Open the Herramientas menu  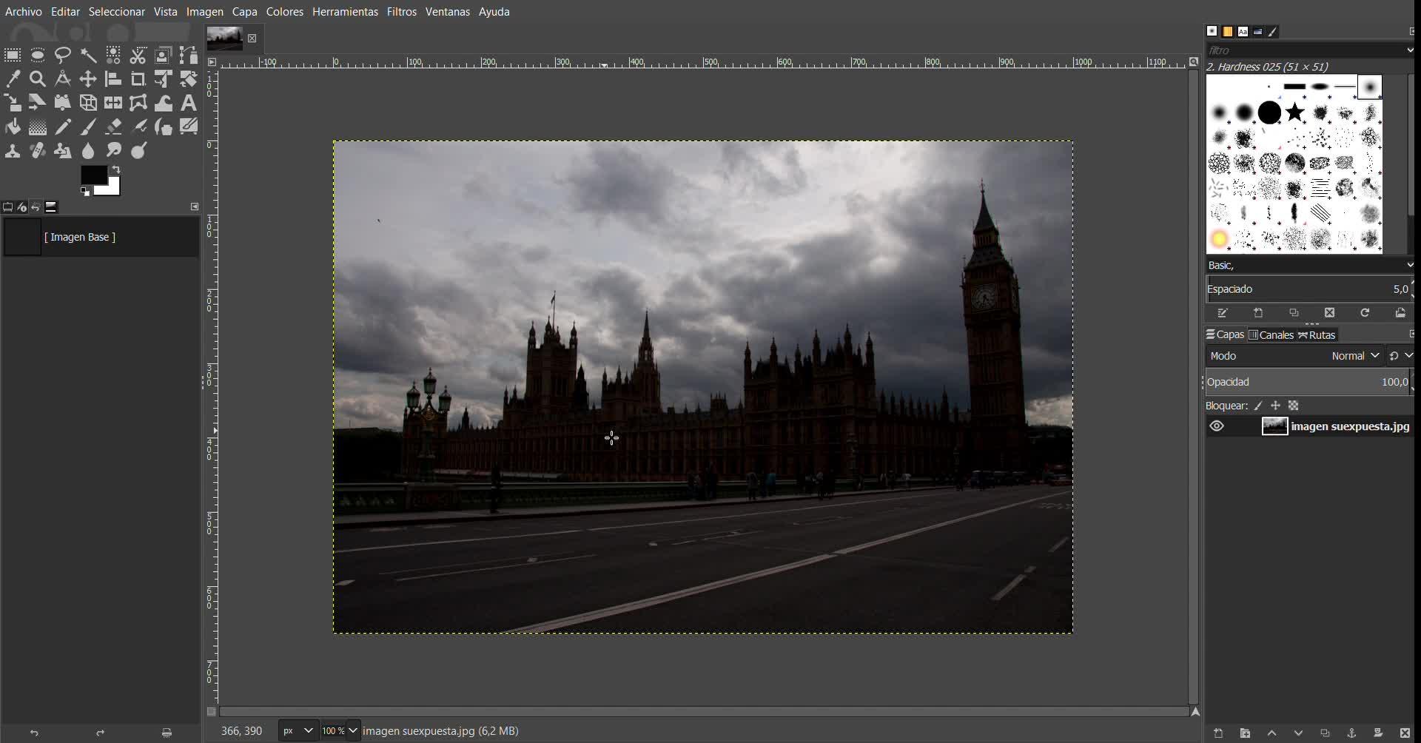tap(345, 12)
